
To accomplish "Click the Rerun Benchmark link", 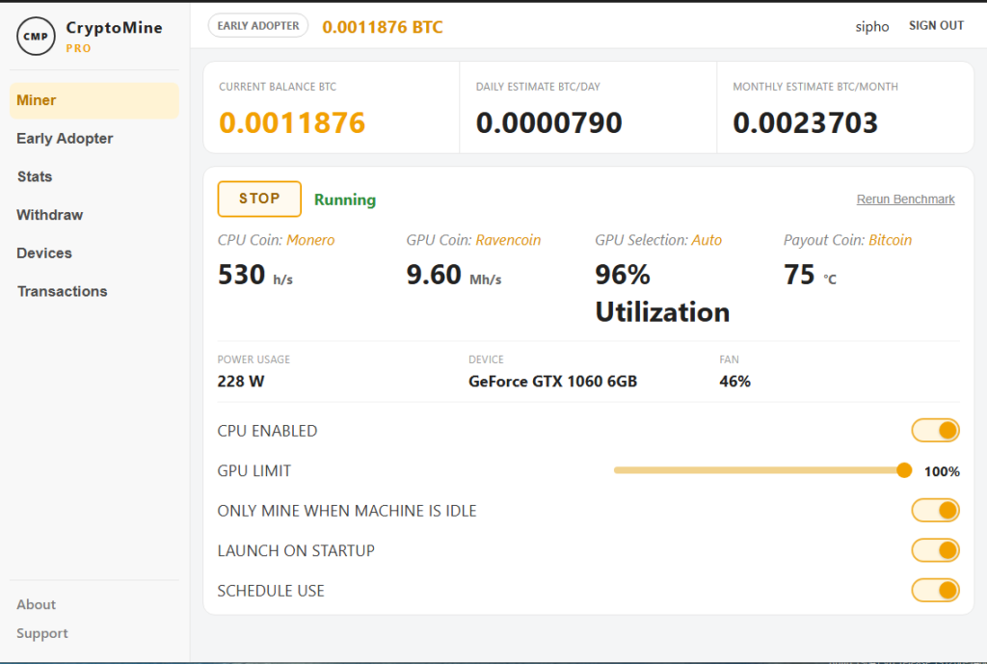I will (905, 199).
